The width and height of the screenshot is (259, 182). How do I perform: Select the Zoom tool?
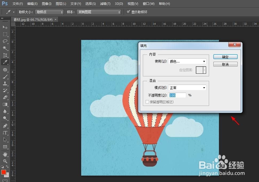click(x=5, y=161)
